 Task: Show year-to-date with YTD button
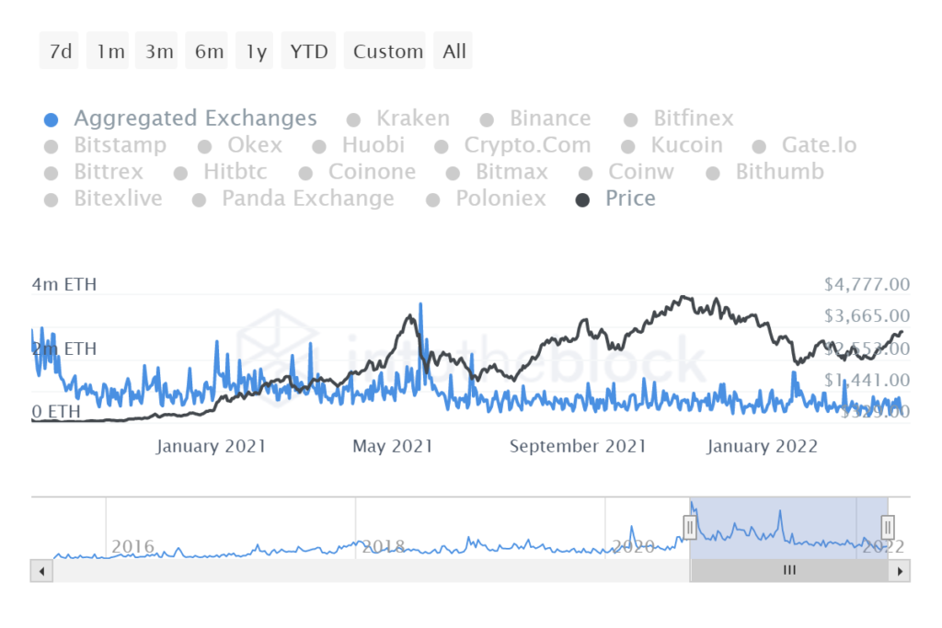(x=309, y=51)
